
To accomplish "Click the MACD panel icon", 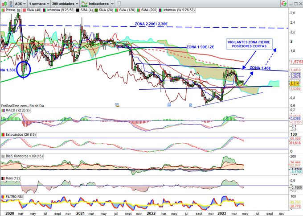I will point(3,110).
